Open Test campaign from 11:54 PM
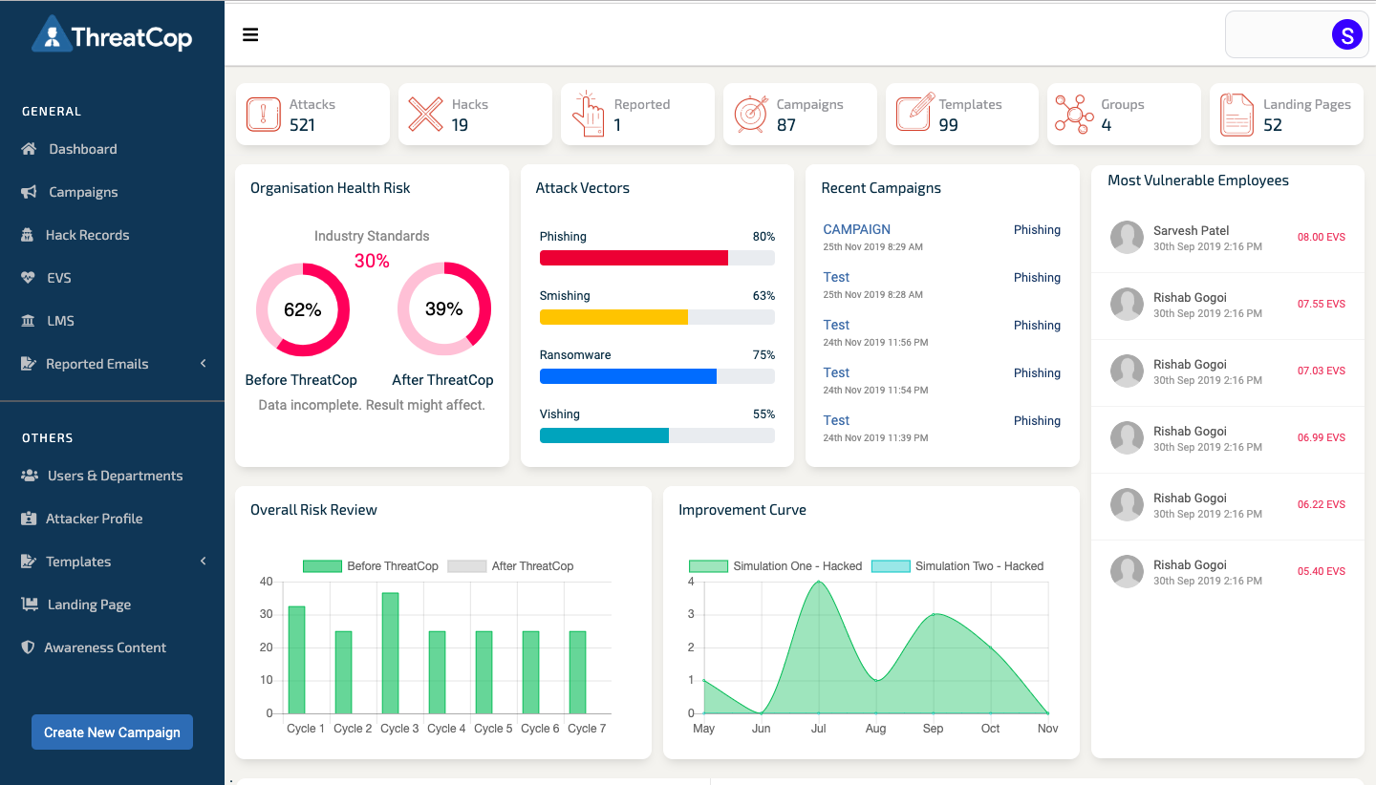This screenshot has height=785, width=1376. pos(836,372)
